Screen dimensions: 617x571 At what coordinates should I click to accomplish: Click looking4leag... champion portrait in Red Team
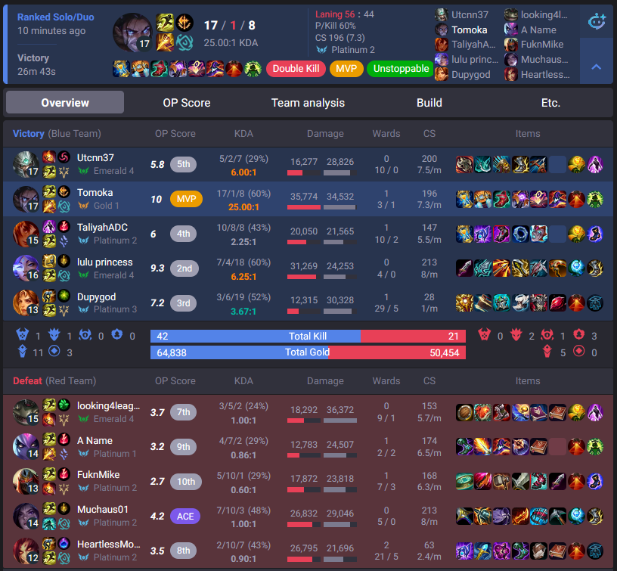26,412
